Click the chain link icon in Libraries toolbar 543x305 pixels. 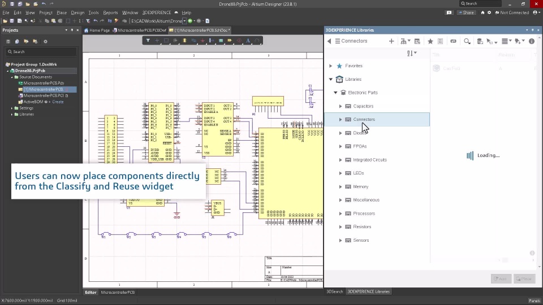click(x=453, y=41)
